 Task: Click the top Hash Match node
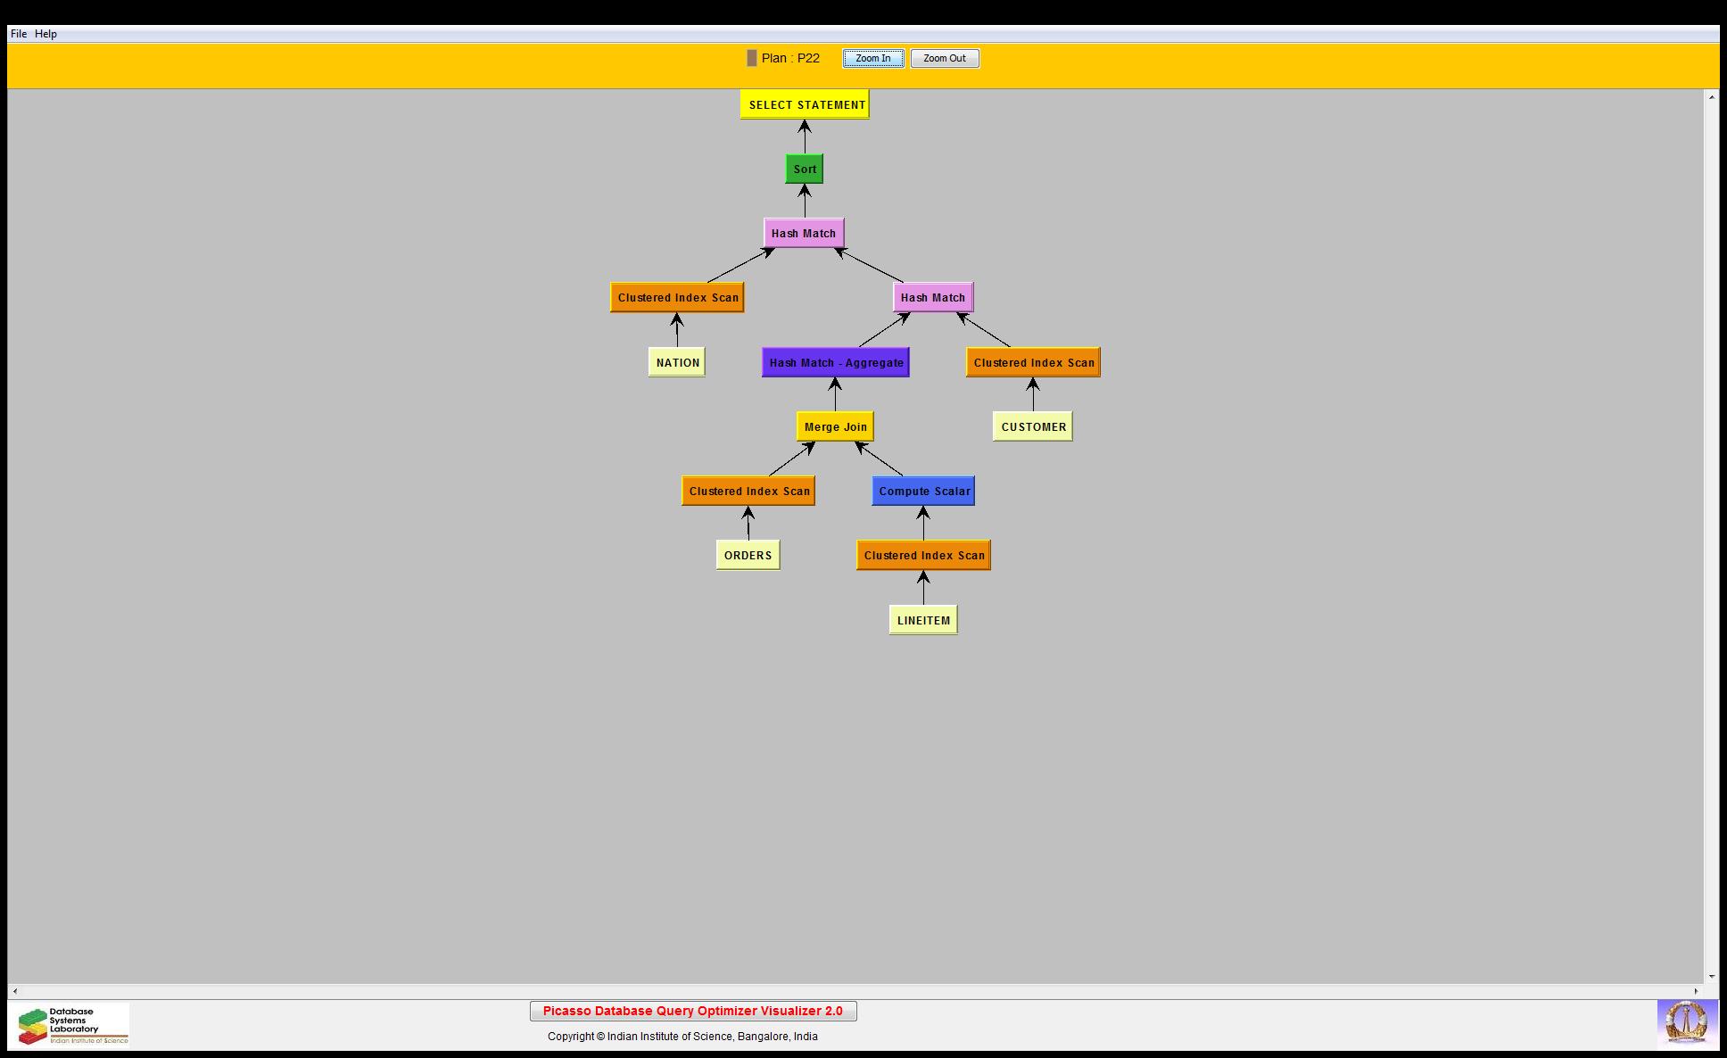803,233
